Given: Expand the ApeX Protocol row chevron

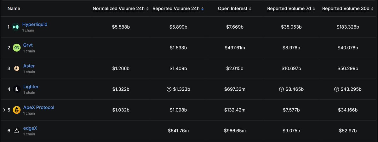Looking at the screenshot, I should click(x=4, y=110).
